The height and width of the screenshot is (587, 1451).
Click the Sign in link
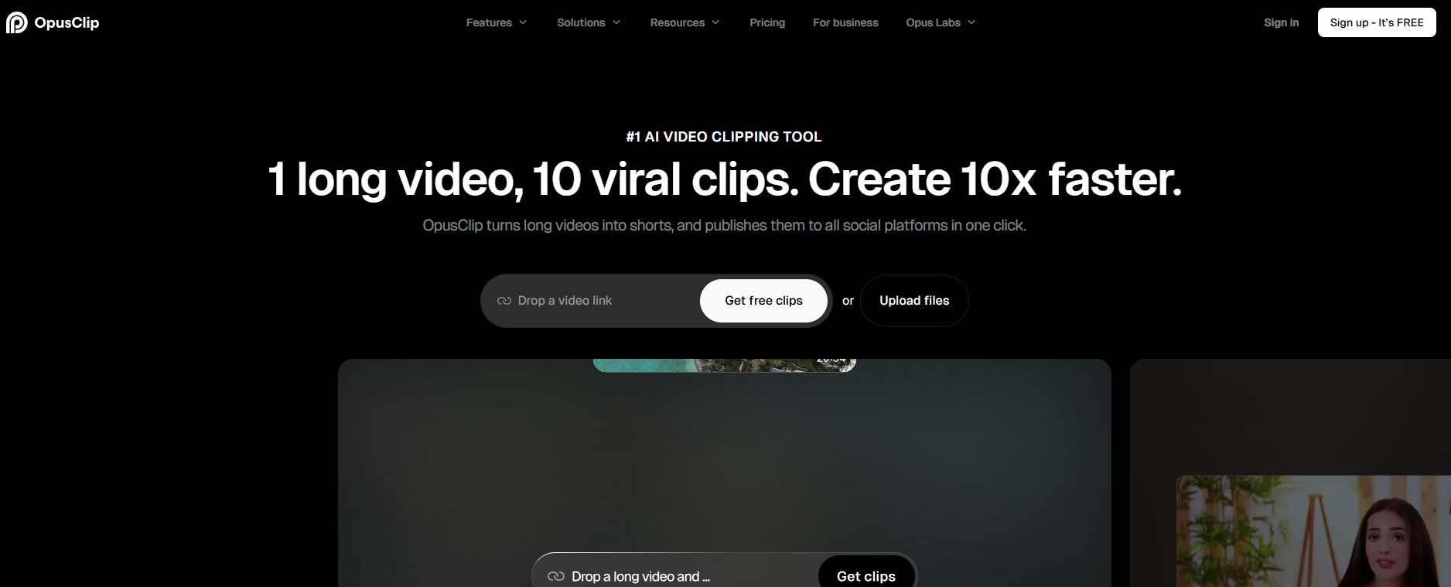pyautogui.click(x=1281, y=22)
